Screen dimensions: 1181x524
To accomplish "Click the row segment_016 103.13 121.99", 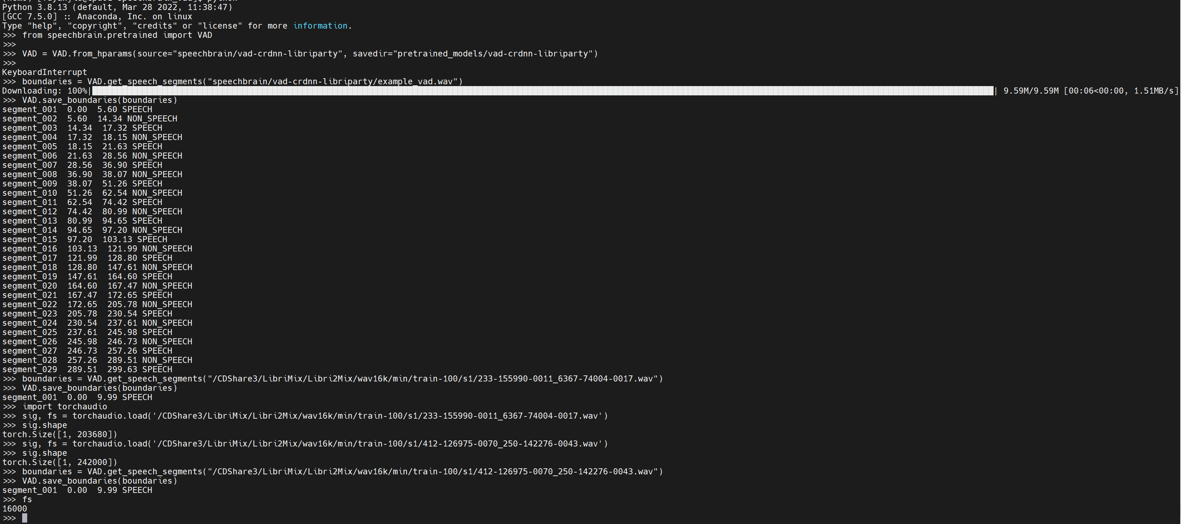I will tap(97, 249).
